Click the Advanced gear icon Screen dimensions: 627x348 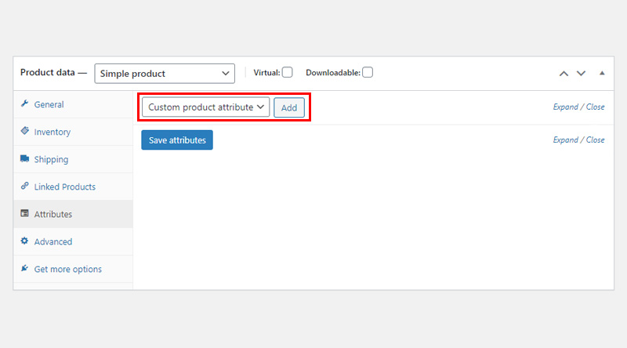(x=24, y=241)
